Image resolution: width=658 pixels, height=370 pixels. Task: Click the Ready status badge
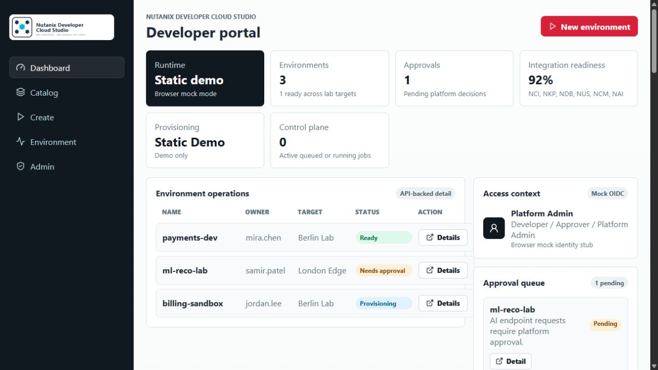(x=383, y=237)
